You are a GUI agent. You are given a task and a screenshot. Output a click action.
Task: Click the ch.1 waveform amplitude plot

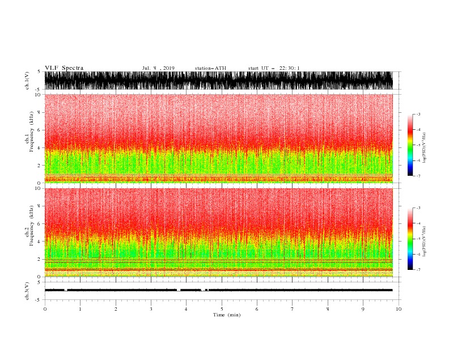(x=218, y=81)
